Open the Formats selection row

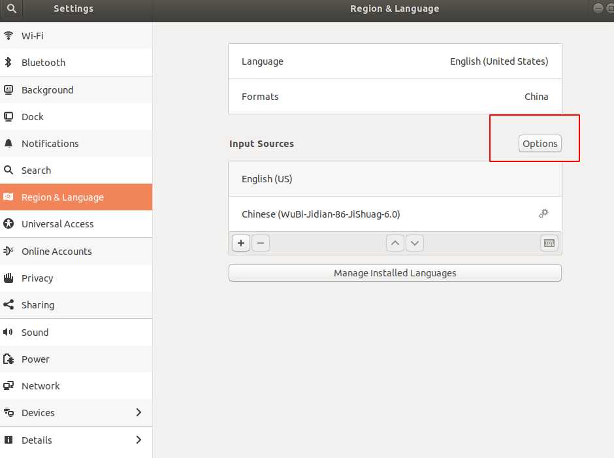pyautogui.click(x=395, y=97)
